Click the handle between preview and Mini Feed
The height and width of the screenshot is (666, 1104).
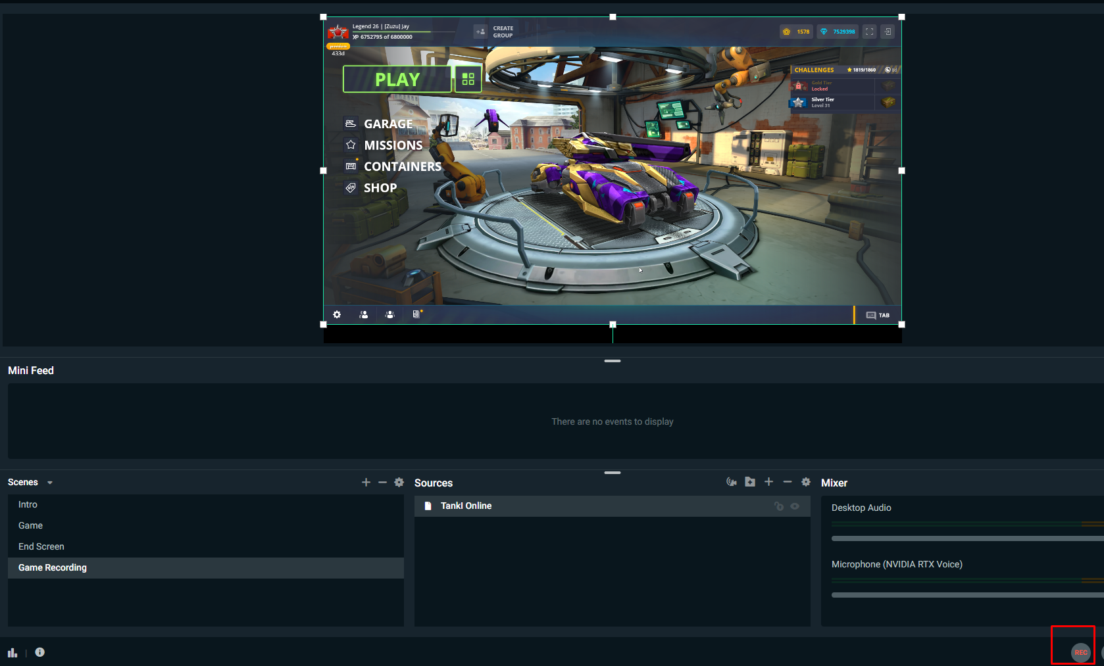click(x=613, y=361)
